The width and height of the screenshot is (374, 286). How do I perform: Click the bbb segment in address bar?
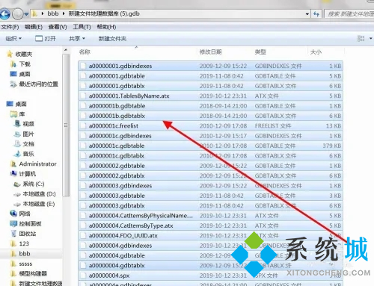[x=53, y=13]
